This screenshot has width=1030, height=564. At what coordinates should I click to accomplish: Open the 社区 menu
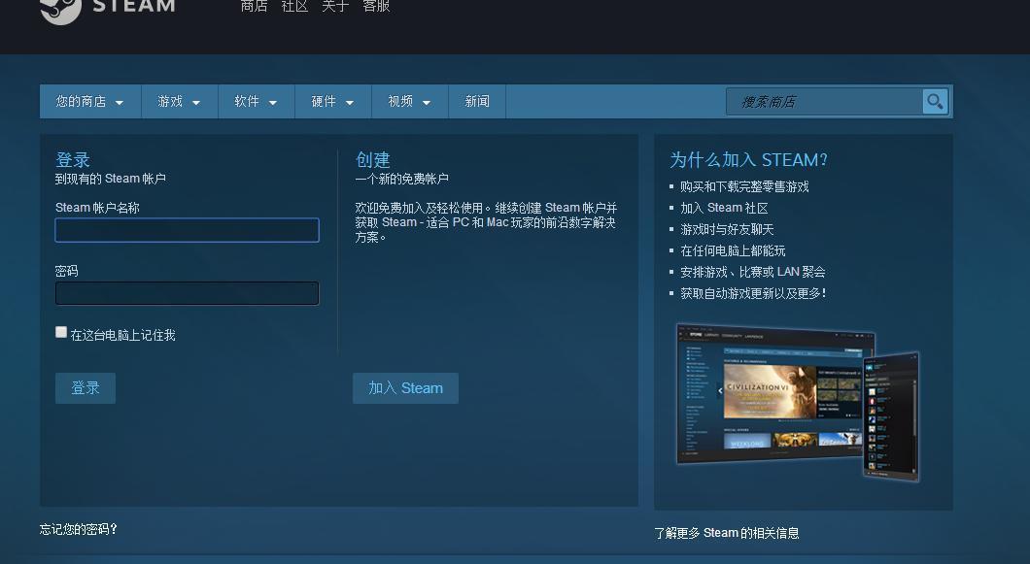[293, 6]
